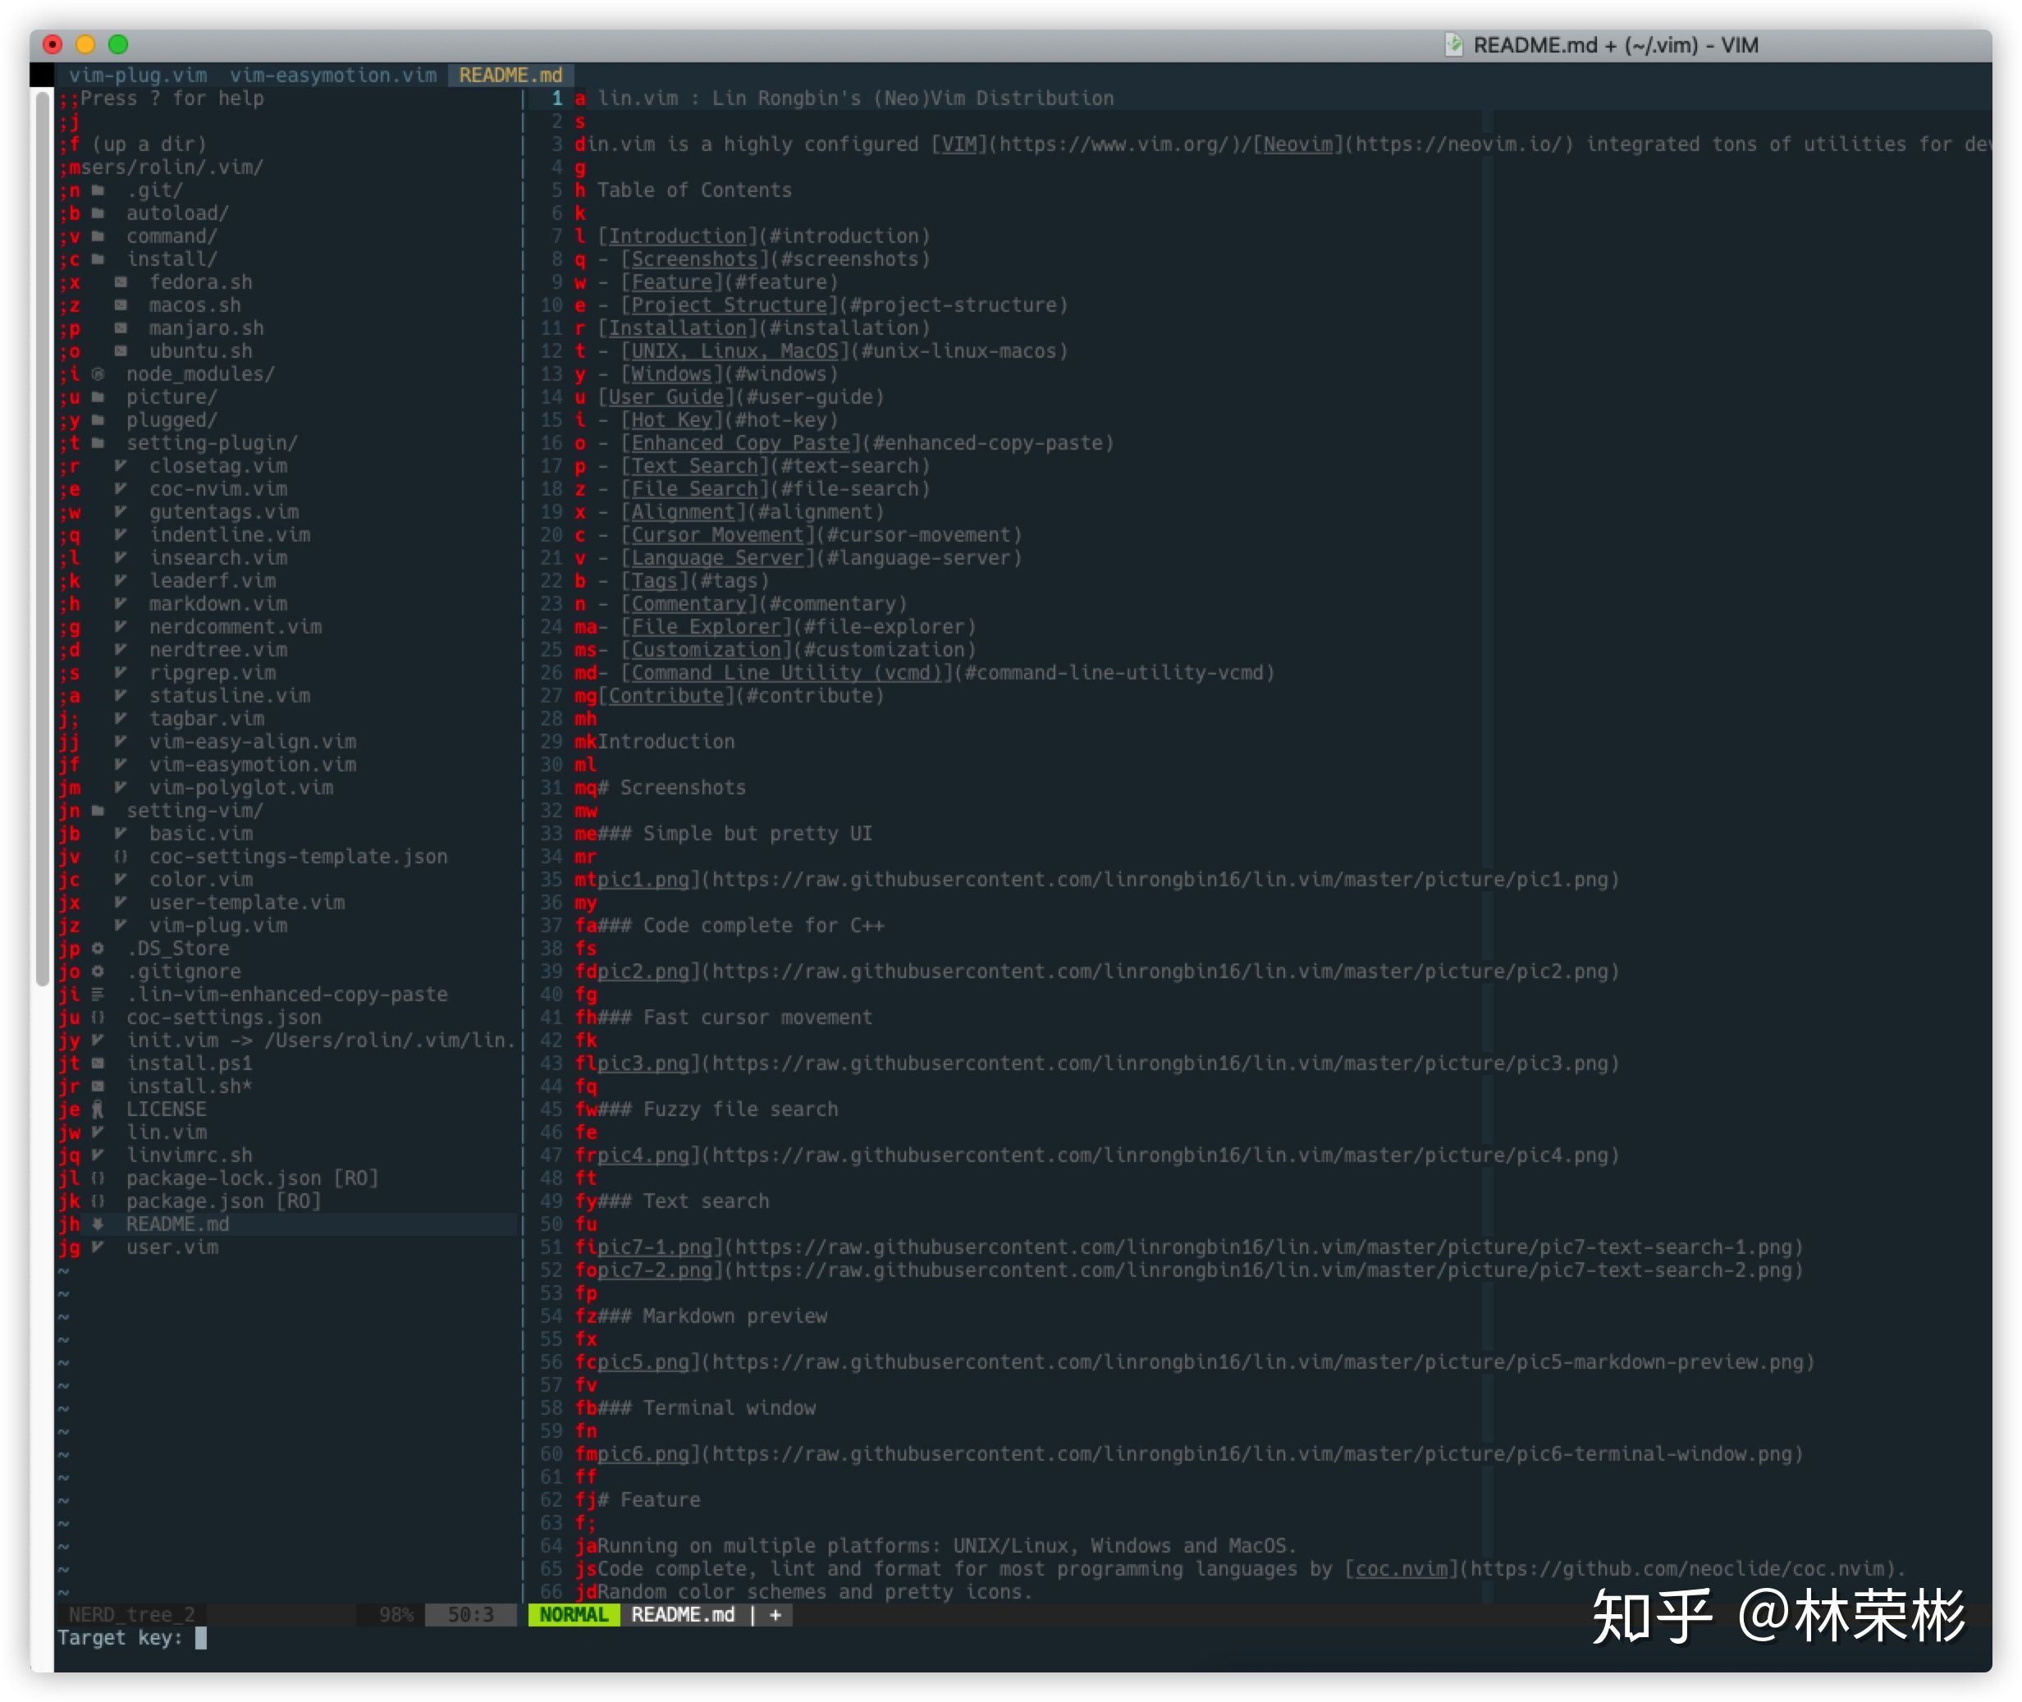
Task: Click the node_modules folder icon
Action: pyautogui.click(x=98, y=374)
